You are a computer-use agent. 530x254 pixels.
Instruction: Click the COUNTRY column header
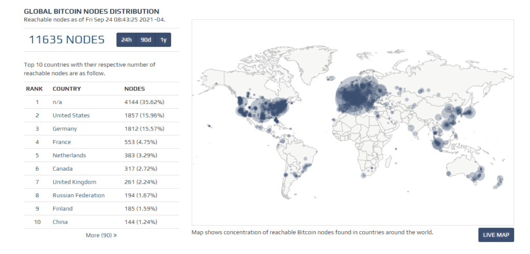67,89
